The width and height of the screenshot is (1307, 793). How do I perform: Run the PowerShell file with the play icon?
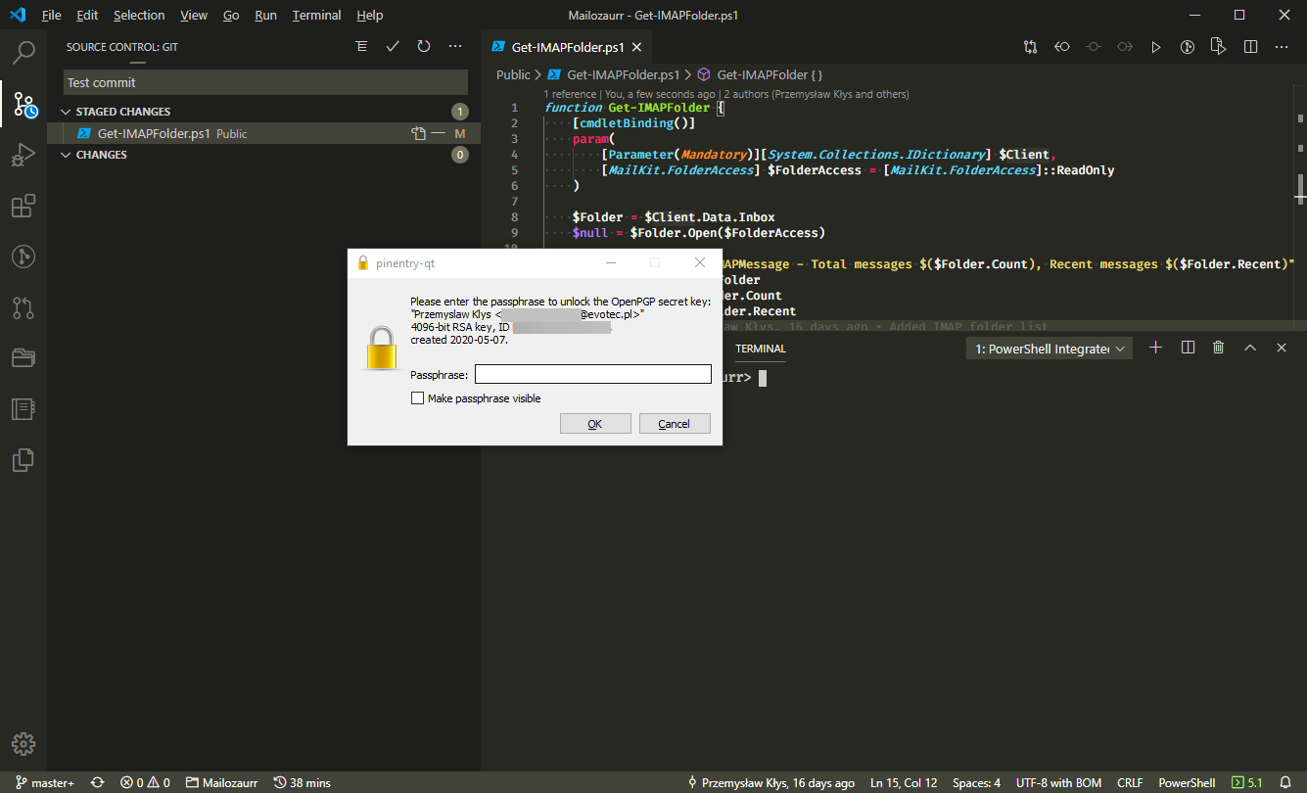pos(1156,46)
